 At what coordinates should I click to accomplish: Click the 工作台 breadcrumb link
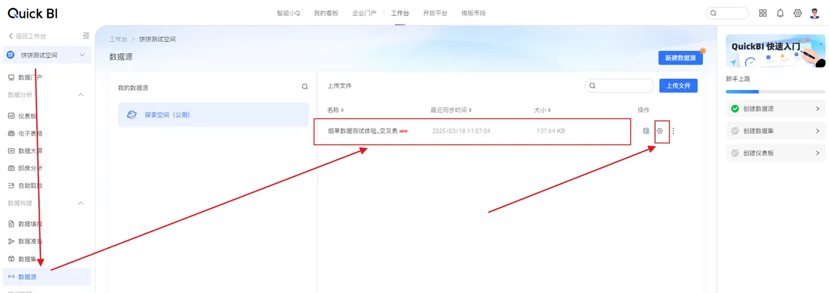(118, 39)
